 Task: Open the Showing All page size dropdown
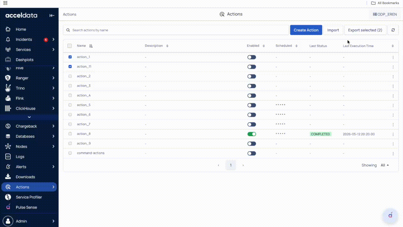[x=385, y=165]
